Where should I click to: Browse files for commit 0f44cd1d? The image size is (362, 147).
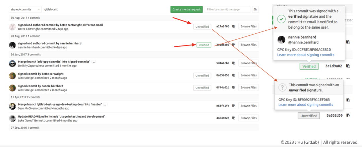pyautogui.click(x=248, y=88)
